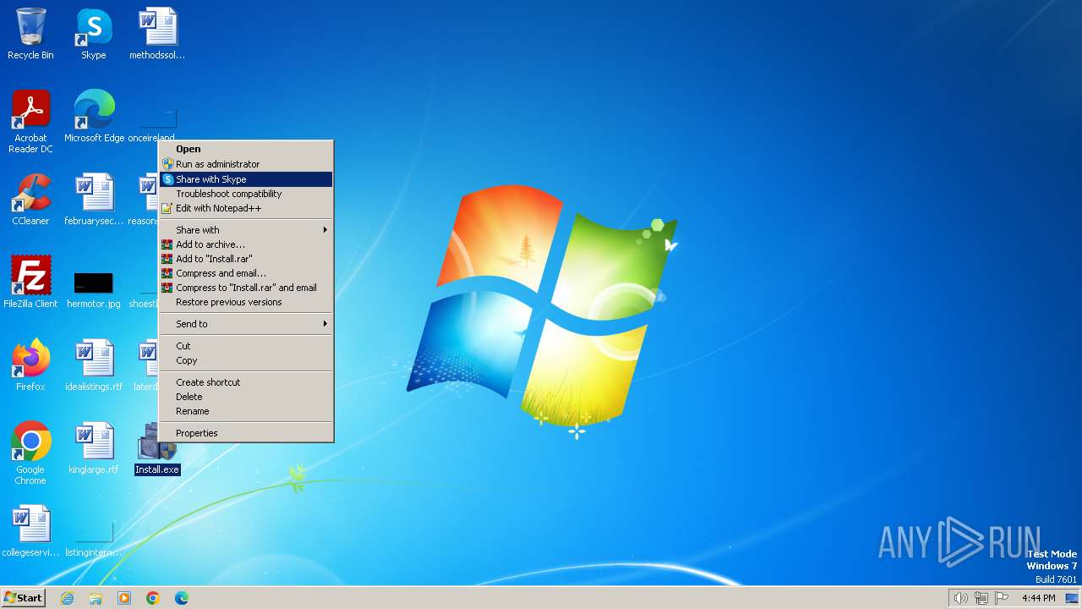Screen dimensions: 1082x609
Task: Choose Troubleshoot compatibility
Action: [x=246, y=194]
